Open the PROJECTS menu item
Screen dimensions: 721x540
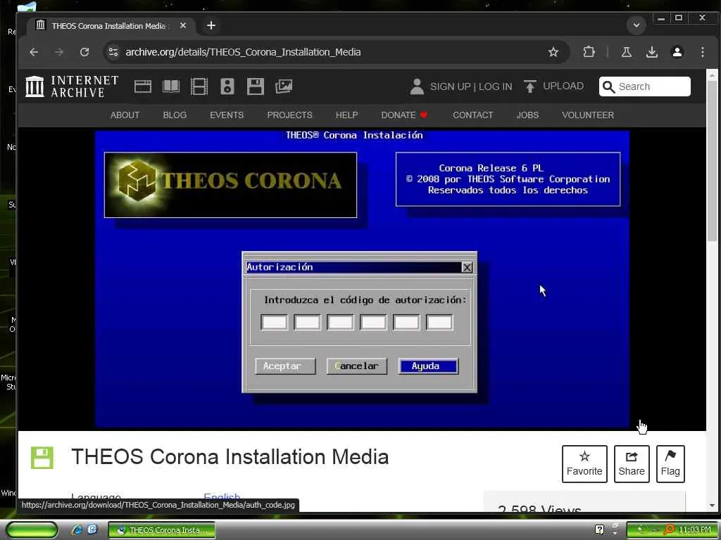tap(289, 115)
